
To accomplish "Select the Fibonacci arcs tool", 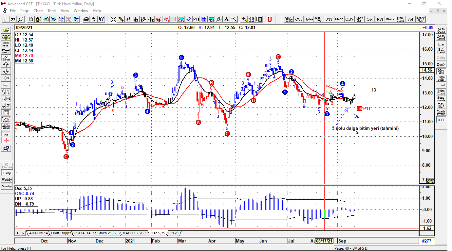I will [x=159, y=19].
